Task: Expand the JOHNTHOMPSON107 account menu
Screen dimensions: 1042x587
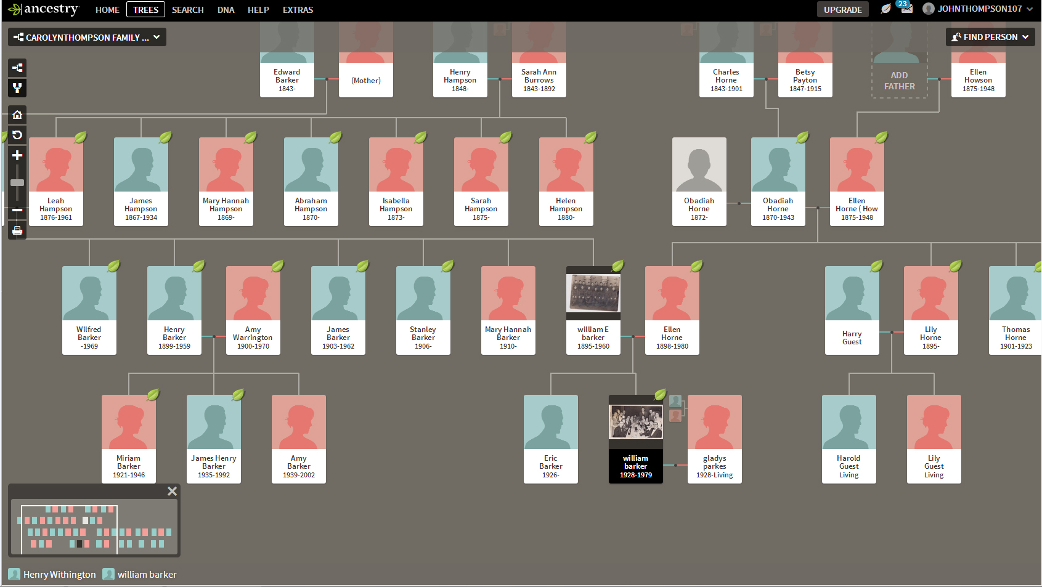Action: point(978,9)
